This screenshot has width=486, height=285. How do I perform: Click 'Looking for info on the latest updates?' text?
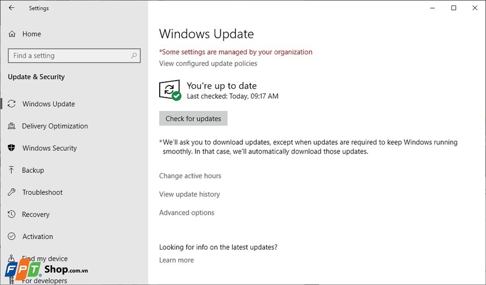pos(218,247)
